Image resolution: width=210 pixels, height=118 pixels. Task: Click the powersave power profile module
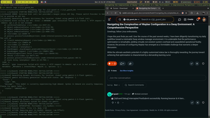coord(186,2)
